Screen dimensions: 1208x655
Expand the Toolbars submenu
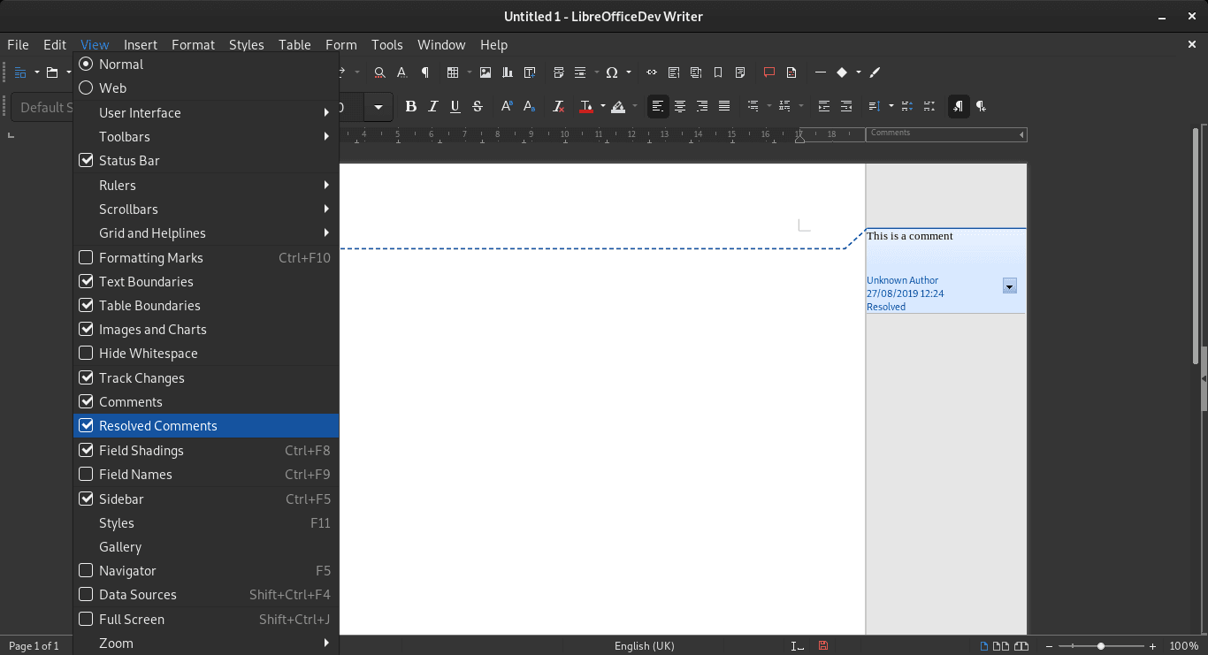[x=124, y=136]
